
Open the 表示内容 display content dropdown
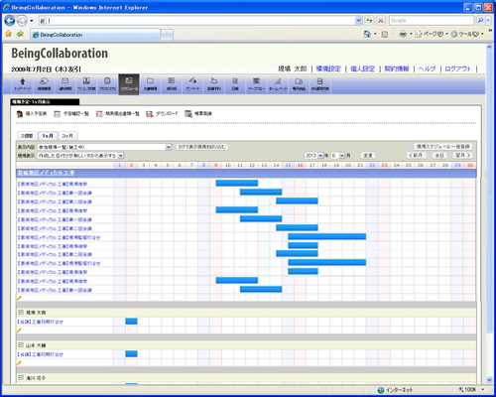tap(169, 147)
